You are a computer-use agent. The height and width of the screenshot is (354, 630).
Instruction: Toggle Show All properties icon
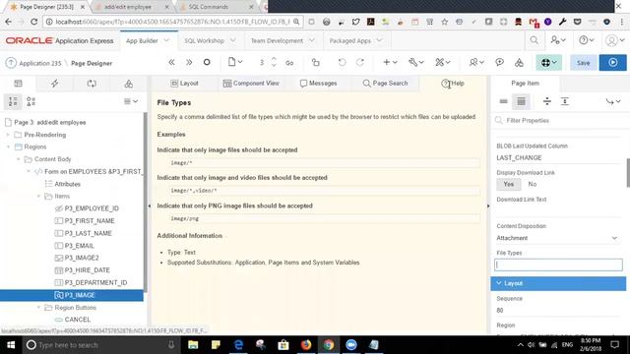521,101
